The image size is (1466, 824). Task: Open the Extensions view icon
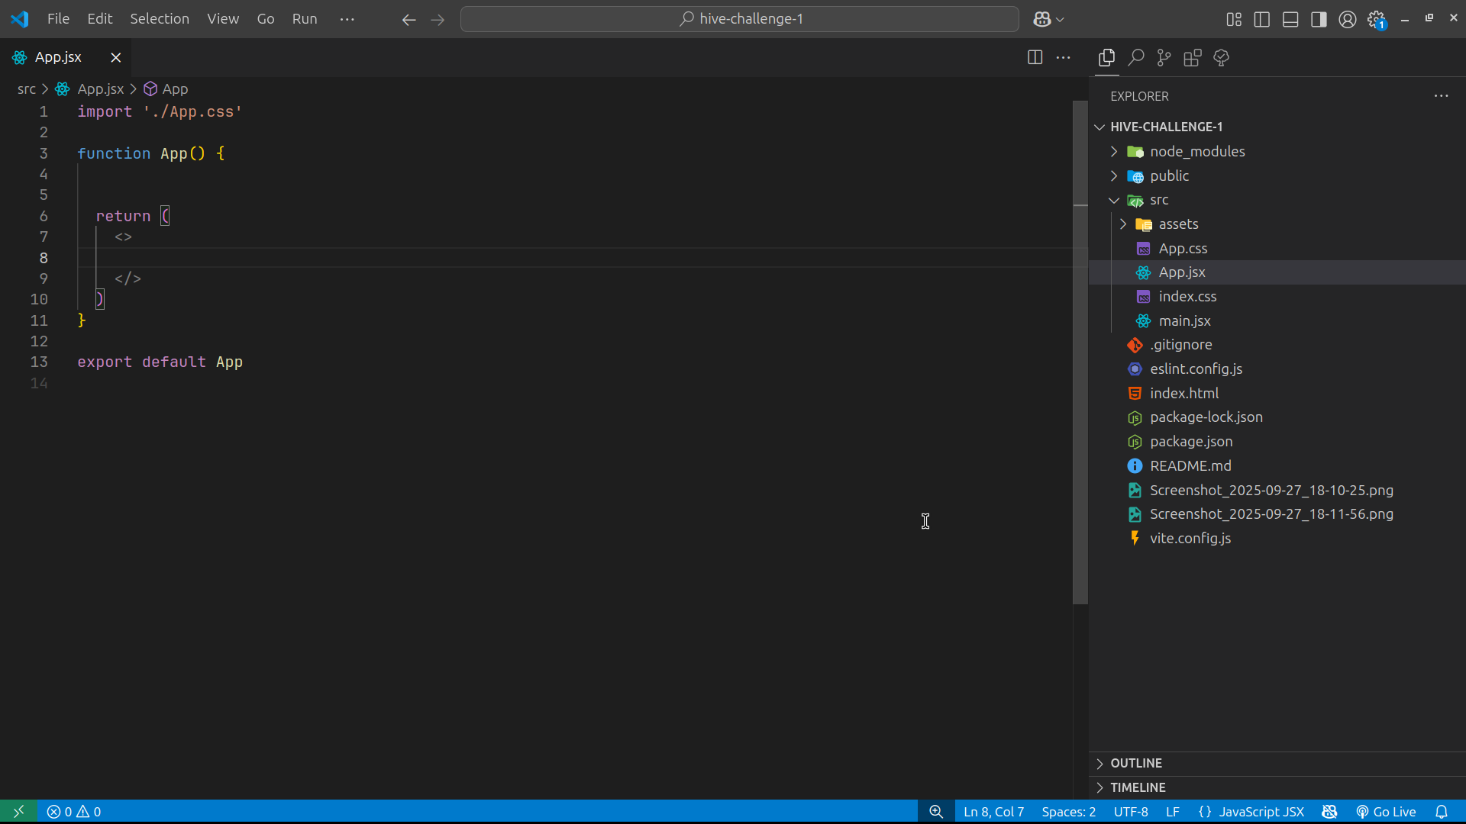[1192, 57]
